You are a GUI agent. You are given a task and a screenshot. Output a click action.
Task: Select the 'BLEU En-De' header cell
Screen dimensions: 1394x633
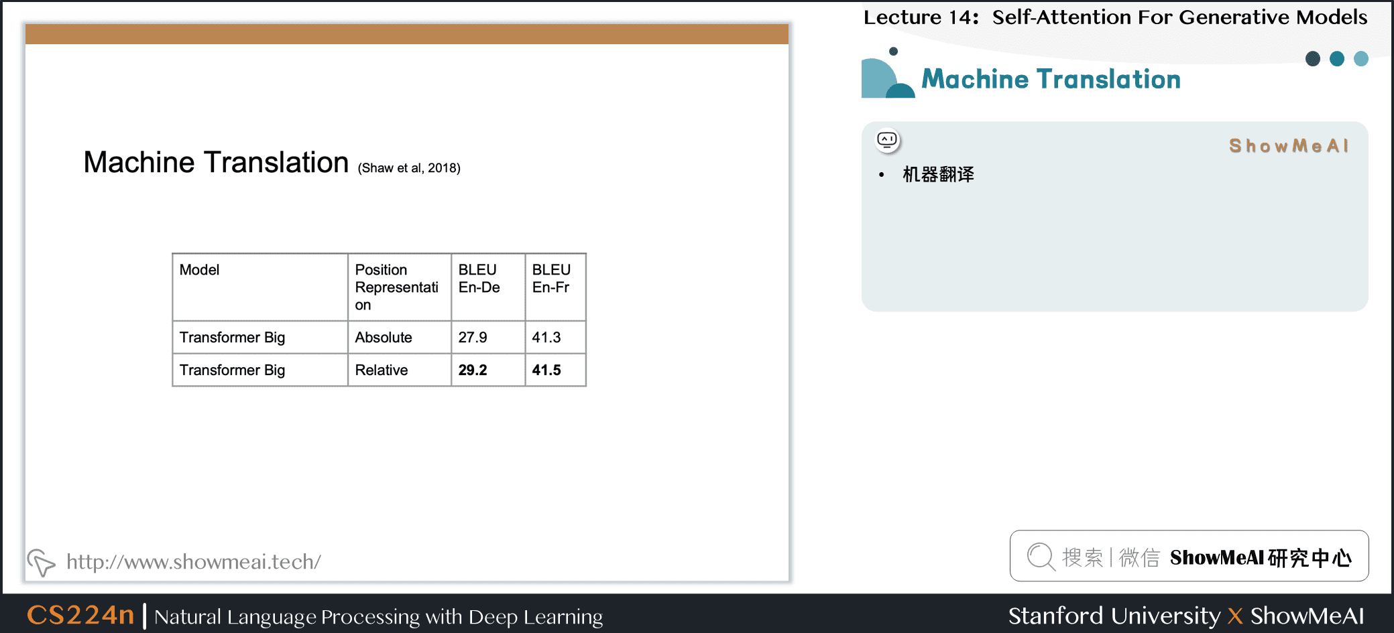[x=488, y=287]
